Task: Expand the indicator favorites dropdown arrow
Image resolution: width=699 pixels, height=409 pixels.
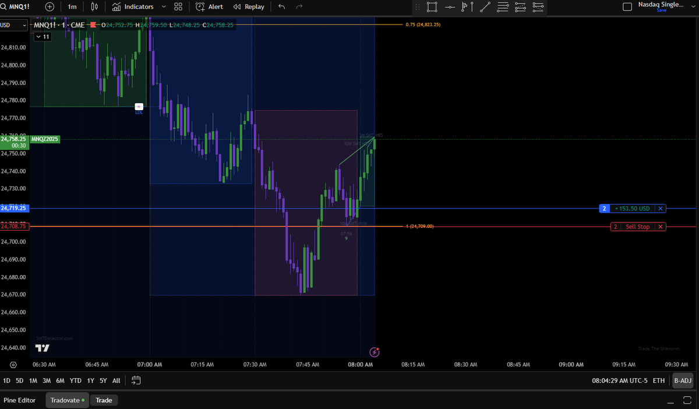Action: pos(163,6)
